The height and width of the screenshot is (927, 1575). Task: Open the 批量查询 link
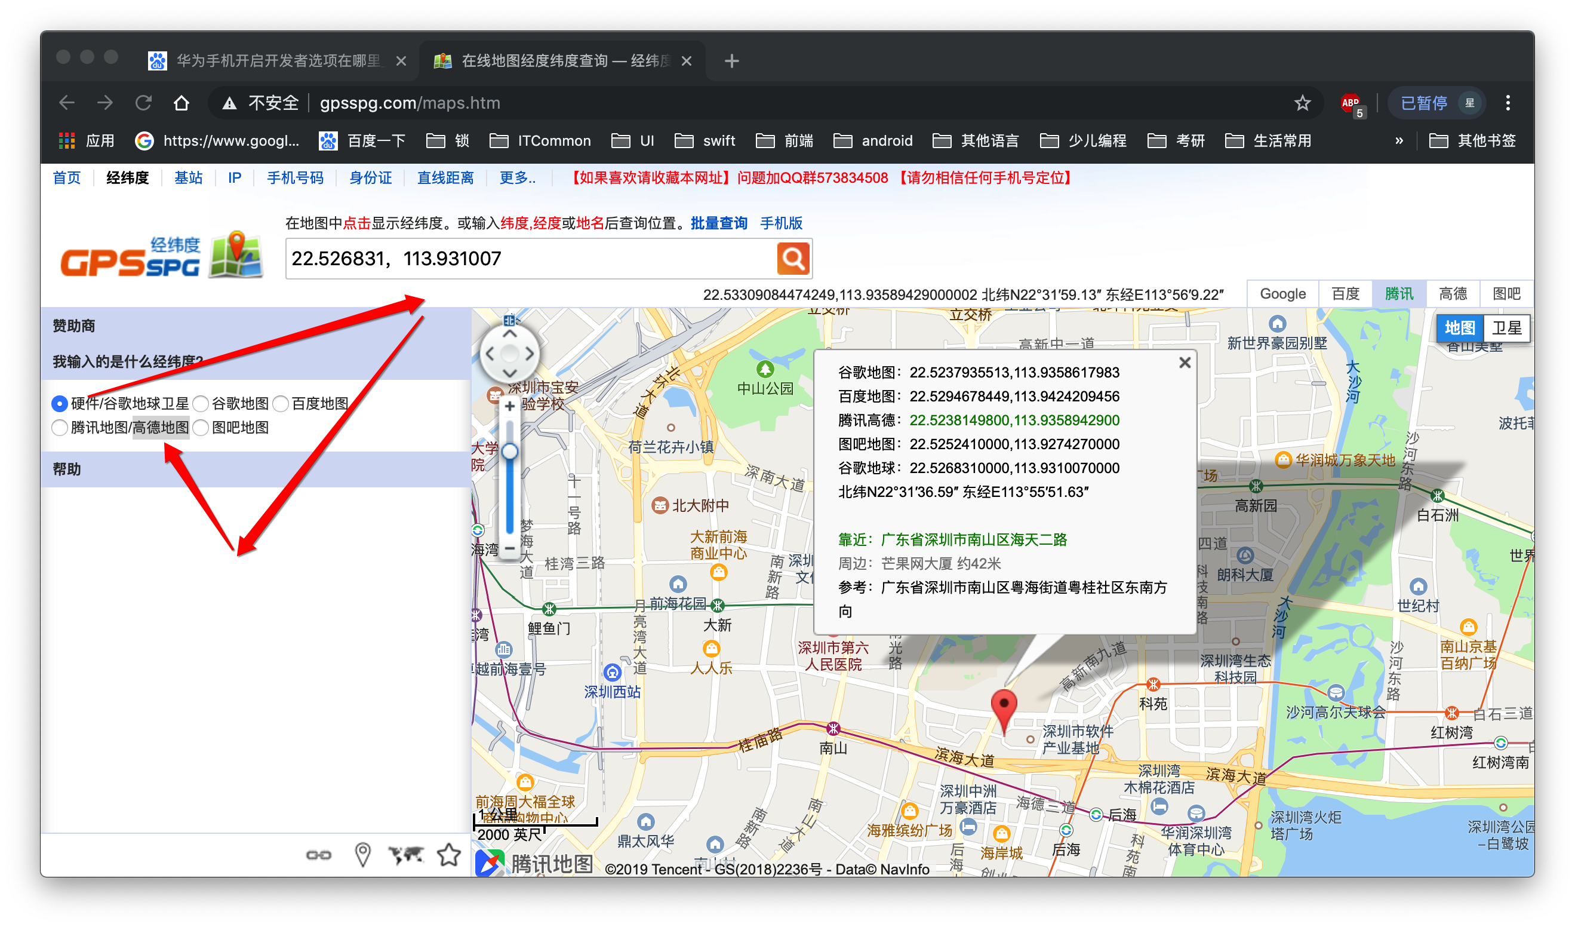[719, 223]
